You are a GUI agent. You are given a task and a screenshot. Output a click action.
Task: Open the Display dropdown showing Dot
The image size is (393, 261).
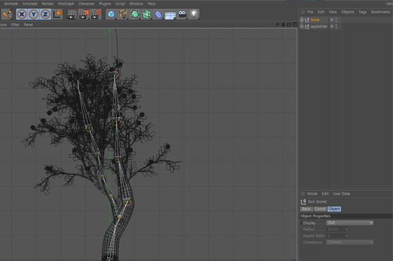pos(350,223)
